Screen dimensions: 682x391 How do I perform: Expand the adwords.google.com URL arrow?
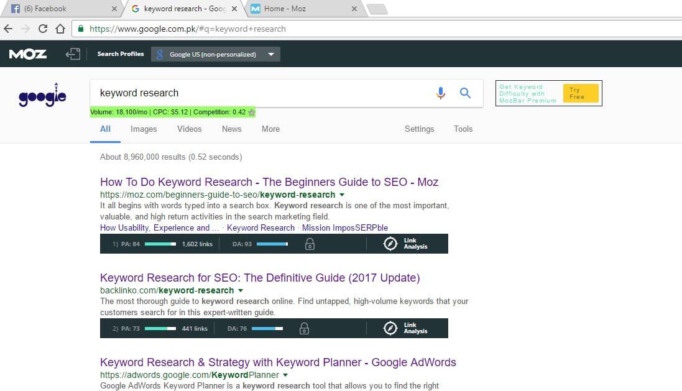285,375
